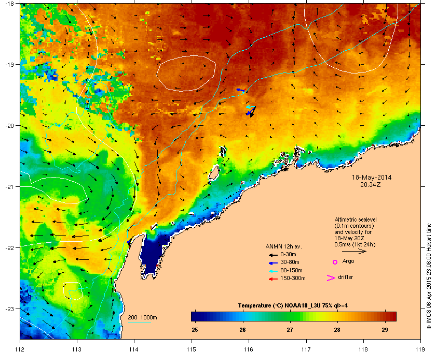Click the 0-30m legend label

tap(289, 254)
